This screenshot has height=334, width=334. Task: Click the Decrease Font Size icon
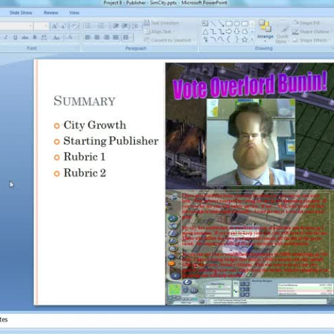tap(63, 27)
